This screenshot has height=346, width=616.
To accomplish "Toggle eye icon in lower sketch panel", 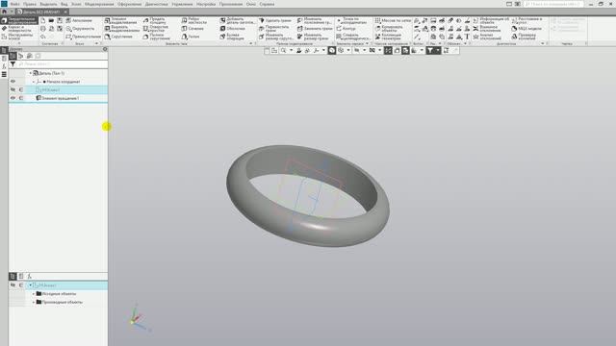I will [13, 285].
